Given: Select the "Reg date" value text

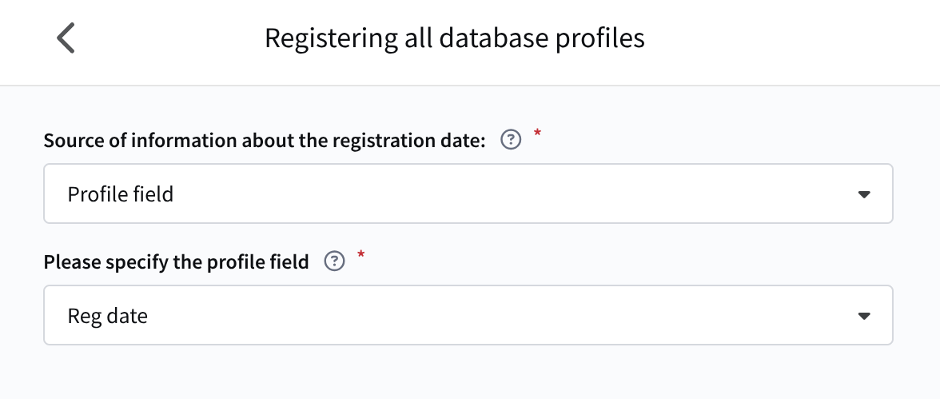Looking at the screenshot, I should pyautogui.click(x=108, y=316).
